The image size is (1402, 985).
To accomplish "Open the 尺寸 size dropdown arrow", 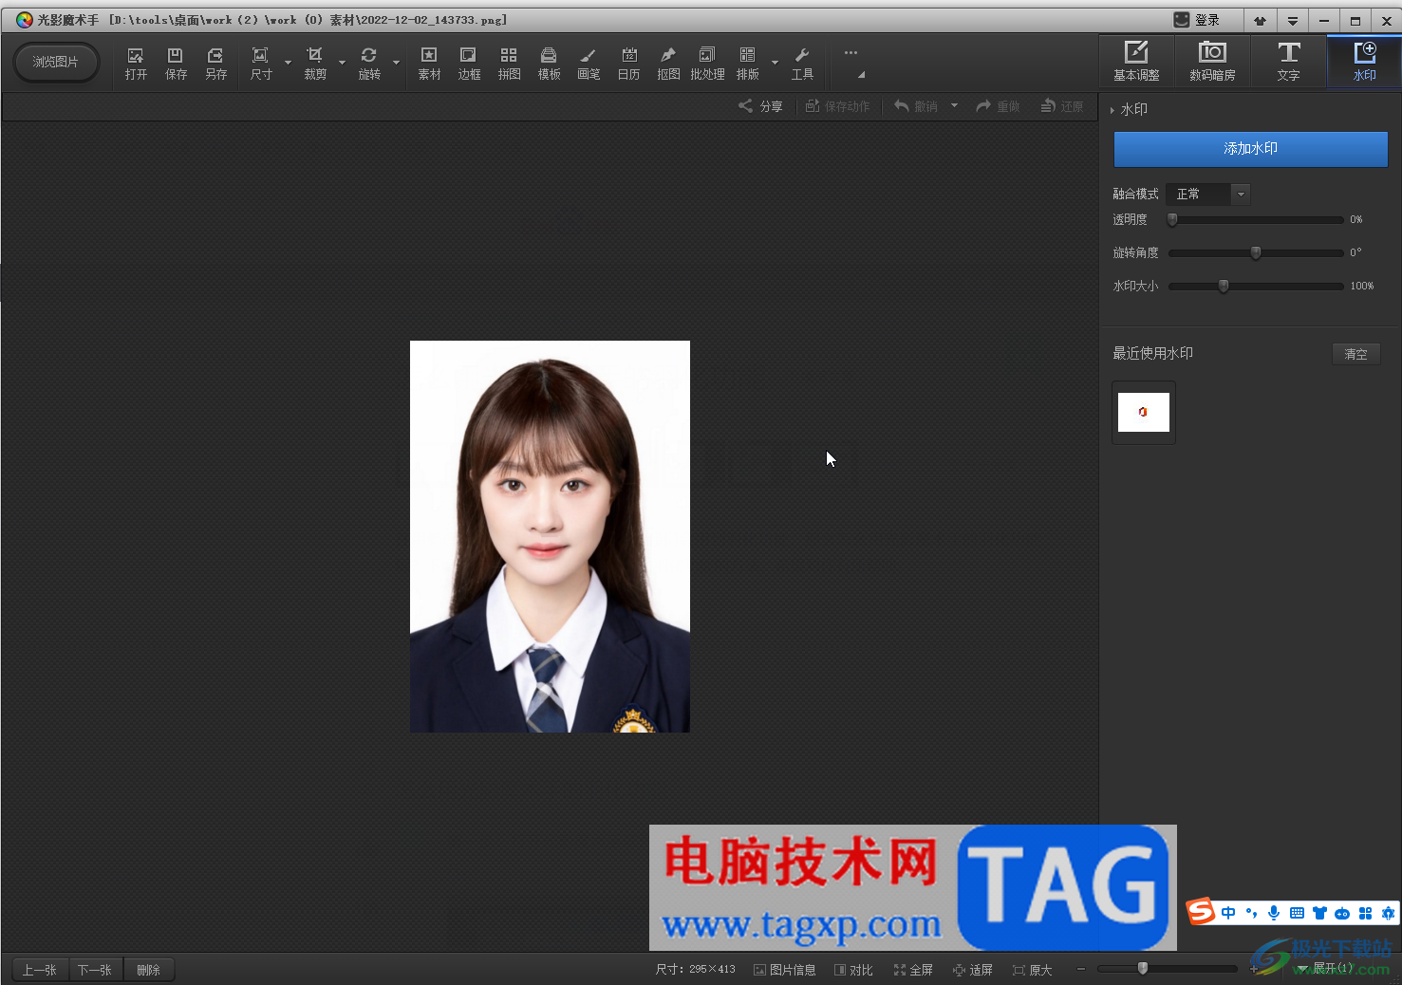I will coord(288,64).
